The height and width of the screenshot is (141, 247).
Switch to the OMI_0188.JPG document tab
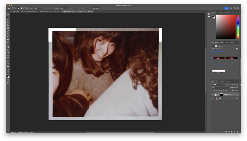[x=50, y=12]
